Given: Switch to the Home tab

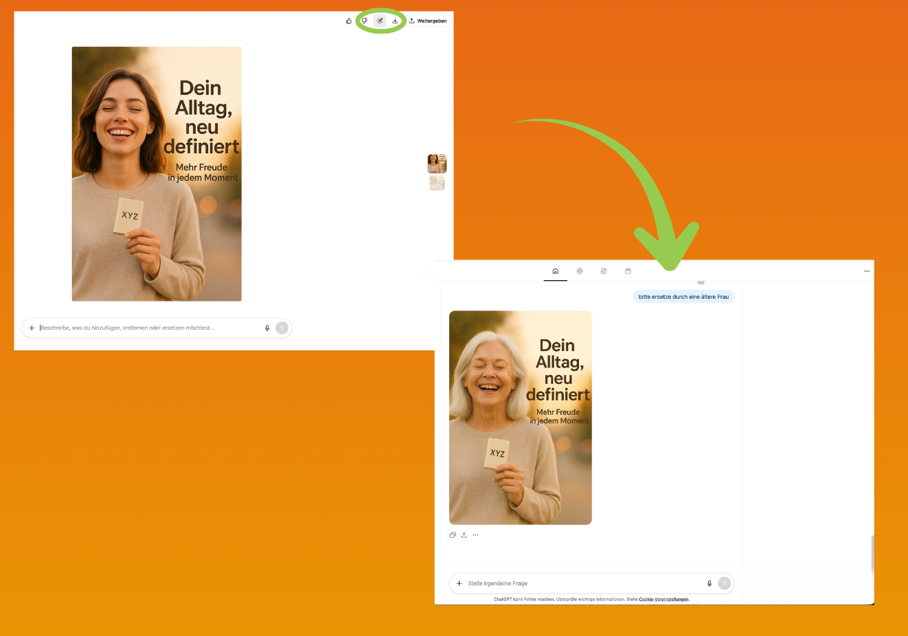Looking at the screenshot, I should coord(556,271).
